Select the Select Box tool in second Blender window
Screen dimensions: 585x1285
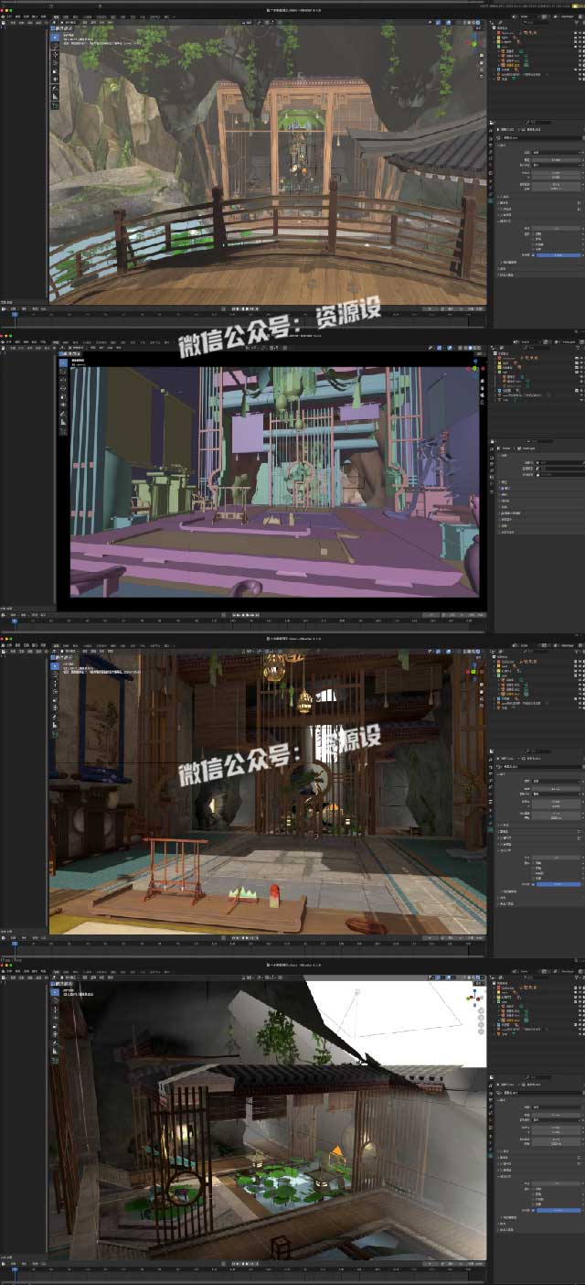click(x=63, y=362)
